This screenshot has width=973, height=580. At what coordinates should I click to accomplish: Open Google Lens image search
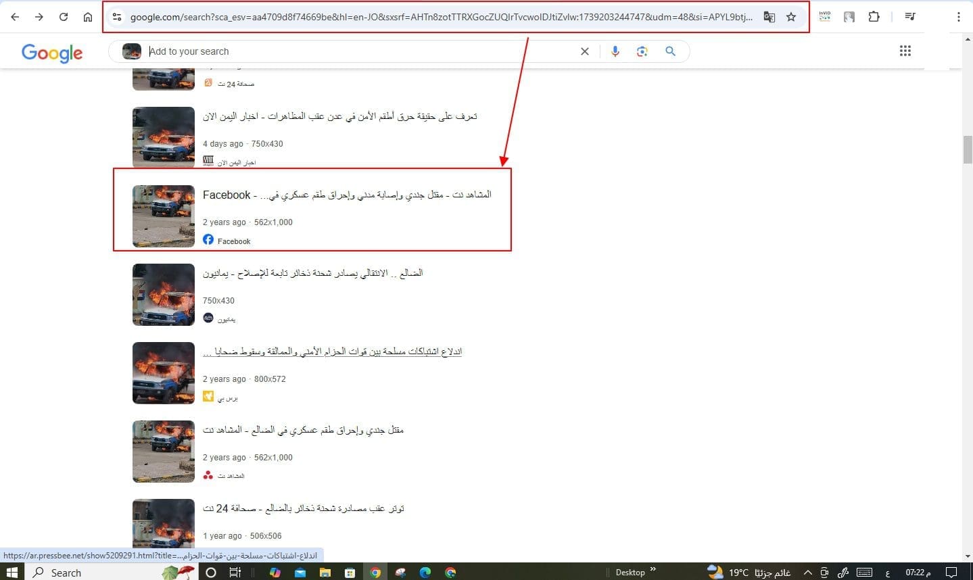[642, 51]
